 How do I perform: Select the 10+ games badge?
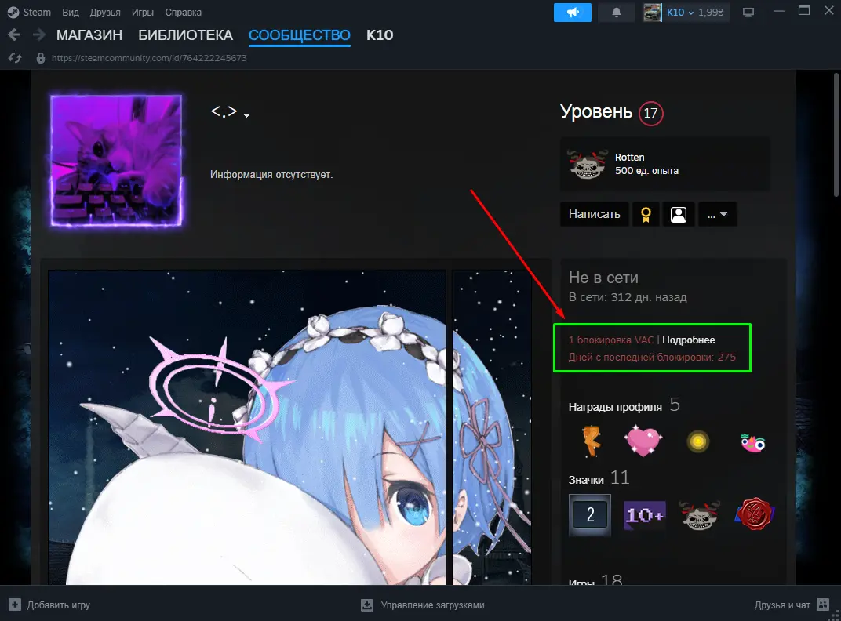(x=644, y=515)
